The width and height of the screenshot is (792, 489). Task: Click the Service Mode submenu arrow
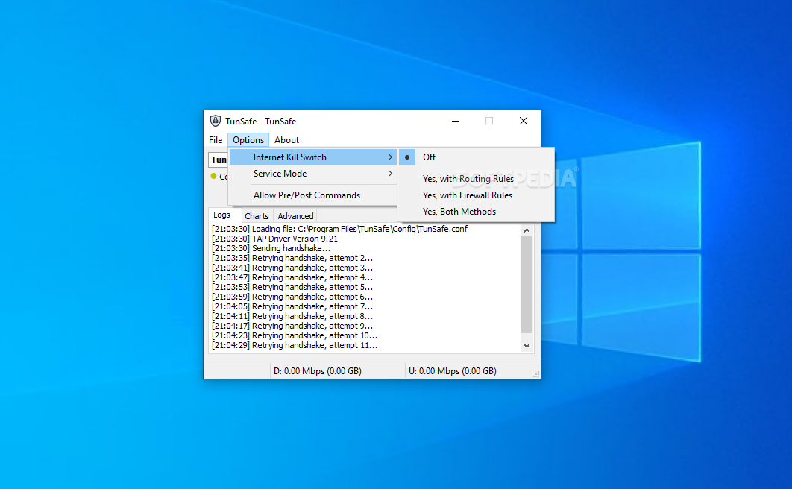(x=391, y=174)
